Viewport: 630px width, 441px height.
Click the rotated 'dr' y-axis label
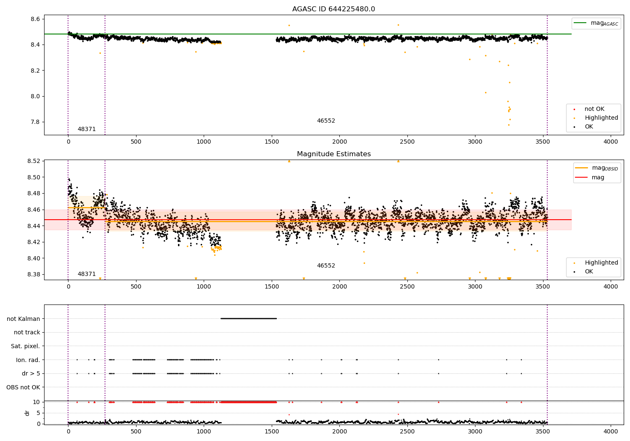tap(27, 413)
